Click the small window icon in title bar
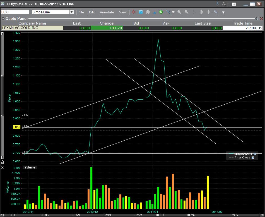Image resolution: width=265 pixels, height=217 pixels. point(234,4)
